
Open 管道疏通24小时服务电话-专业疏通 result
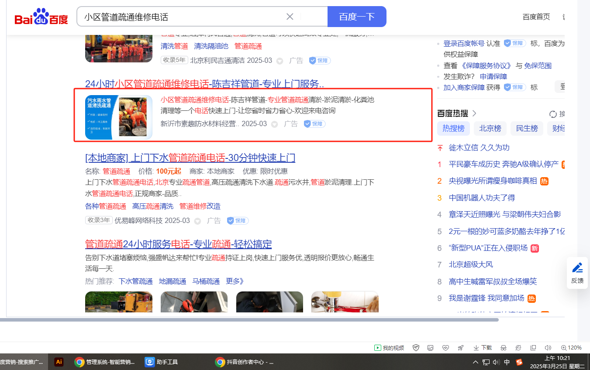(x=179, y=244)
